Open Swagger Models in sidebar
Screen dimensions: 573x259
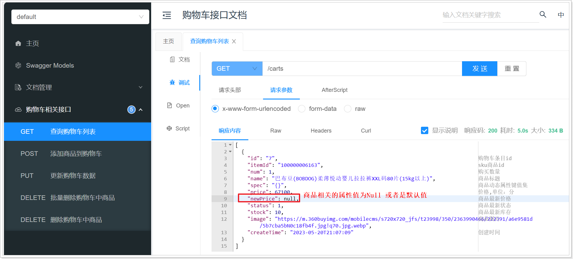pos(78,66)
